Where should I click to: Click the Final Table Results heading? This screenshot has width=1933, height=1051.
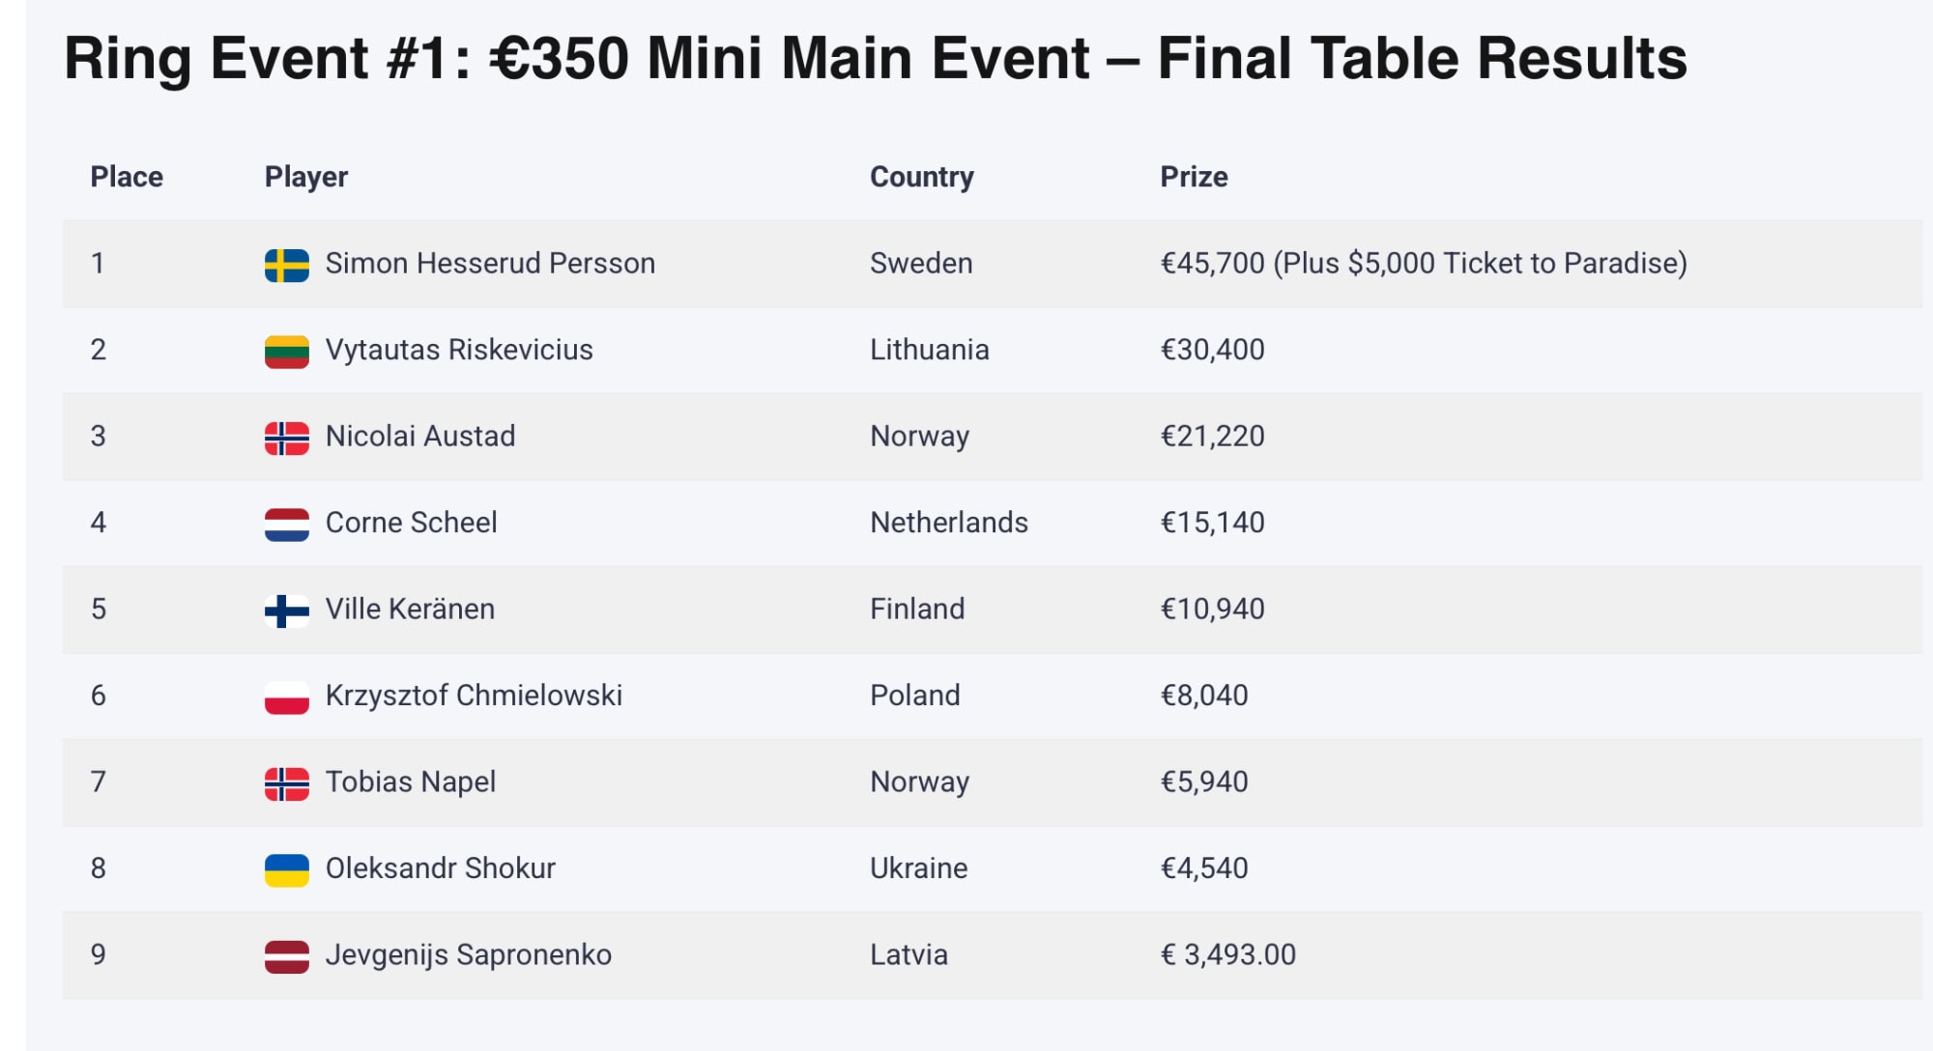tap(876, 58)
